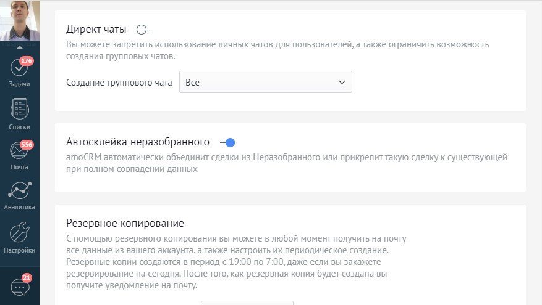This screenshot has height=305, width=542.
Task: Open the Списки lists icon
Action: point(19,108)
